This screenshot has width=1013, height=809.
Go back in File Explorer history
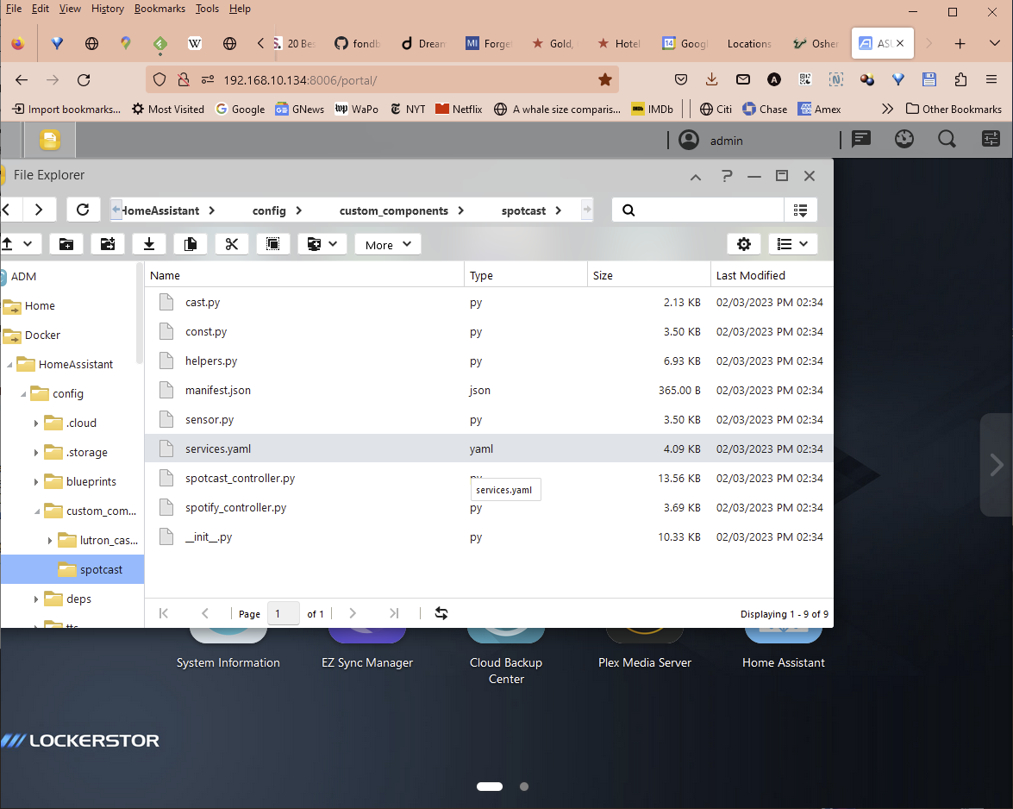(7, 210)
